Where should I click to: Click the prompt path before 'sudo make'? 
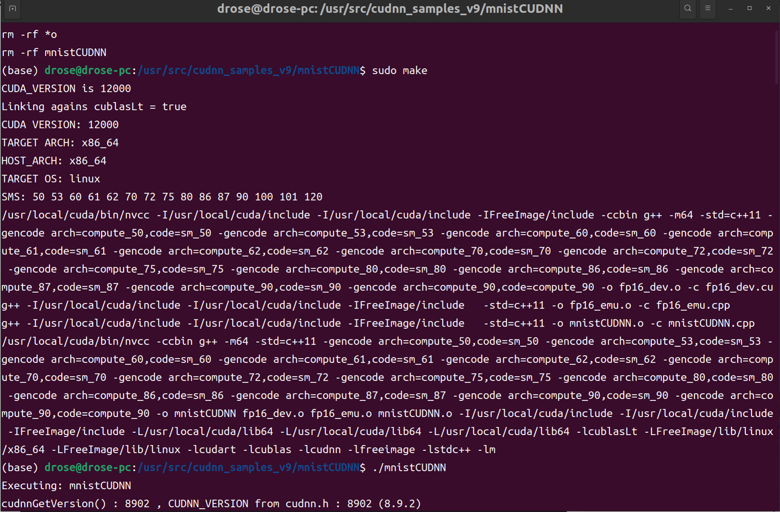pyautogui.click(x=248, y=71)
